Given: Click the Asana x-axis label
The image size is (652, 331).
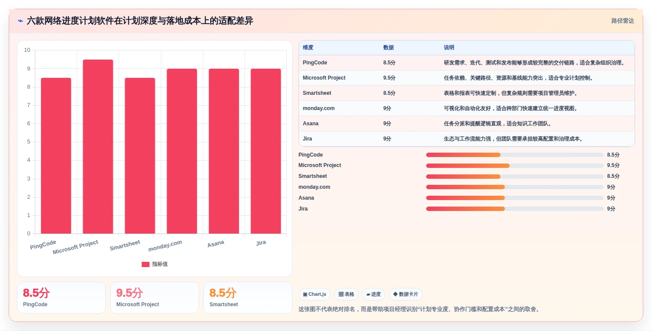Looking at the screenshot, I should (215, 244).
